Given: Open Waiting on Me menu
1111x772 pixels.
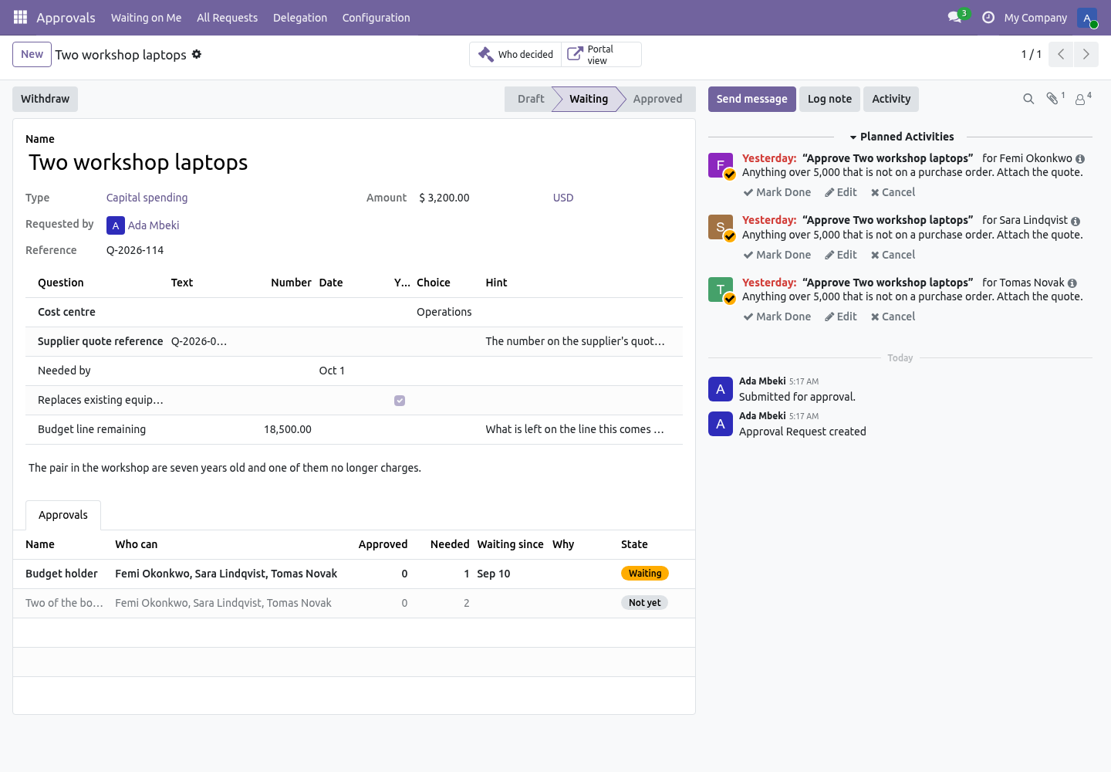Looking at the screenshot, I should tap(147, 18).
